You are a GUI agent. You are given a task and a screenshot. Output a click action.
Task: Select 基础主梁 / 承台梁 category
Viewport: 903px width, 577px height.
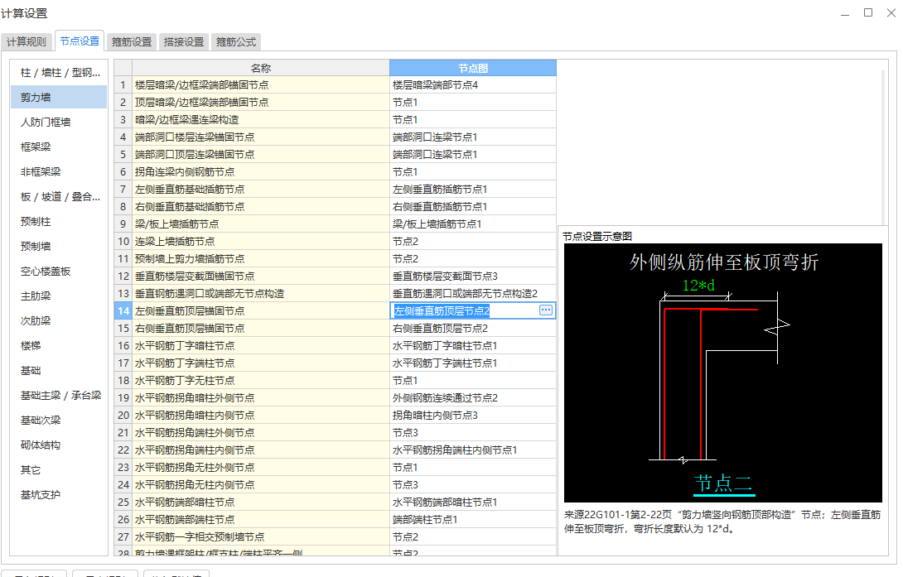pos(60,395)
